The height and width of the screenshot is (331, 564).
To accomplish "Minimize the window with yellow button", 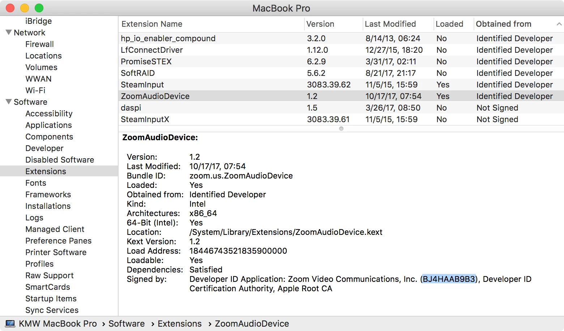I will coord(25,8).
